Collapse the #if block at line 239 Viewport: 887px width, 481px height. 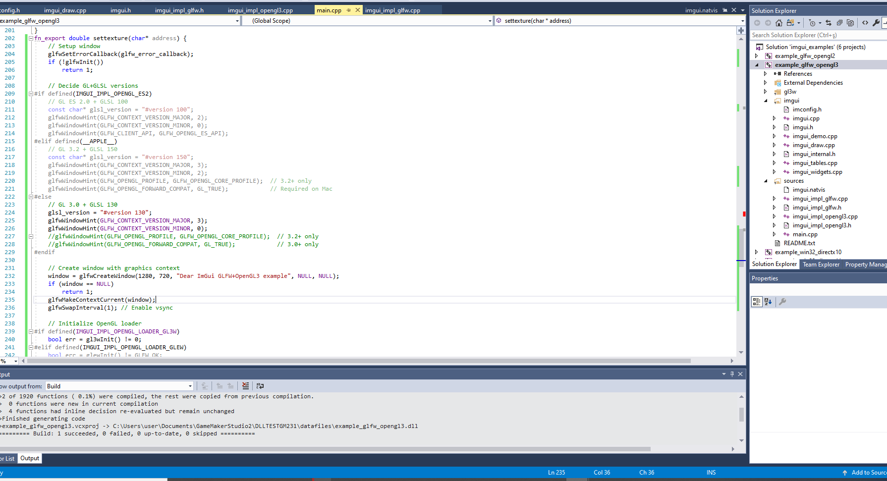[31, 331]
